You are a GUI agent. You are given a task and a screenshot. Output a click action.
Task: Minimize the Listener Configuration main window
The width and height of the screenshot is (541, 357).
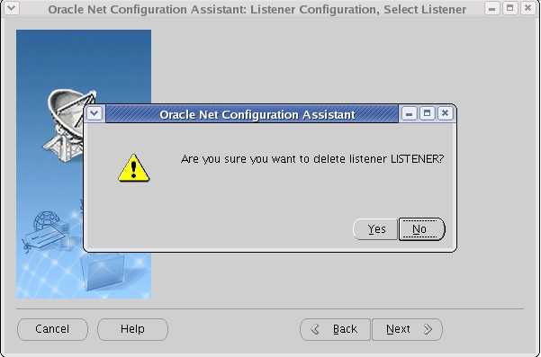tap(492, 8)
